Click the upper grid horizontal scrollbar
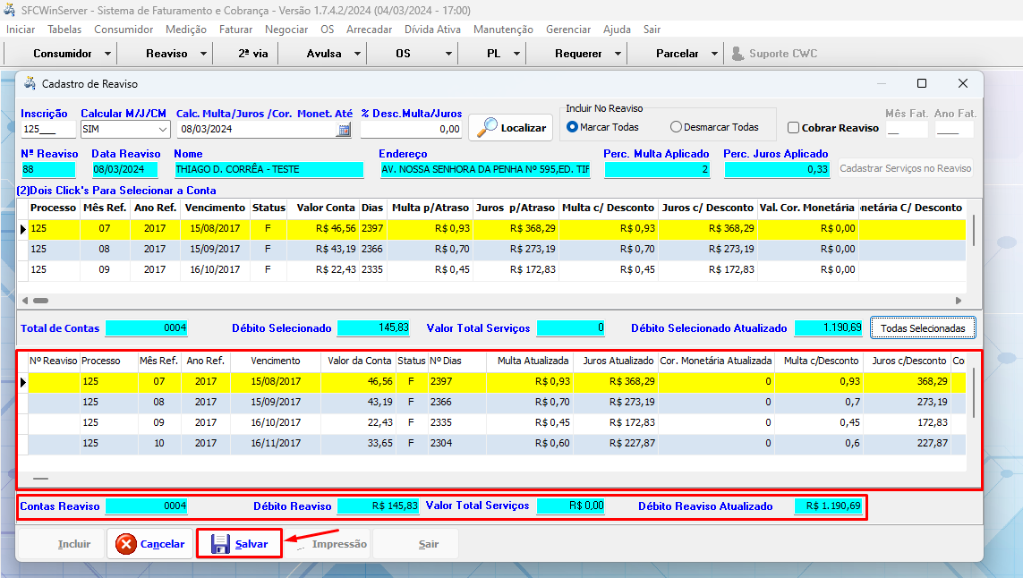This screenshot has height=578, width=1023. click(490, 301)
